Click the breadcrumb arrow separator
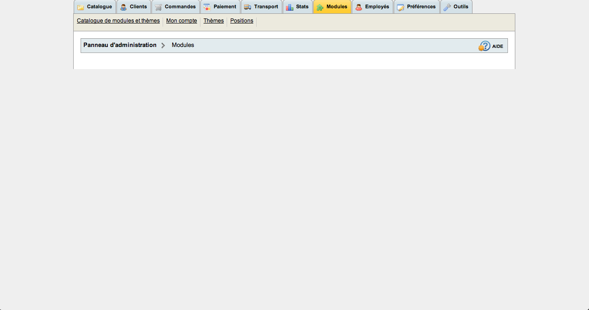This screenshot has height=310, width=589. click(x=163, y=46)
